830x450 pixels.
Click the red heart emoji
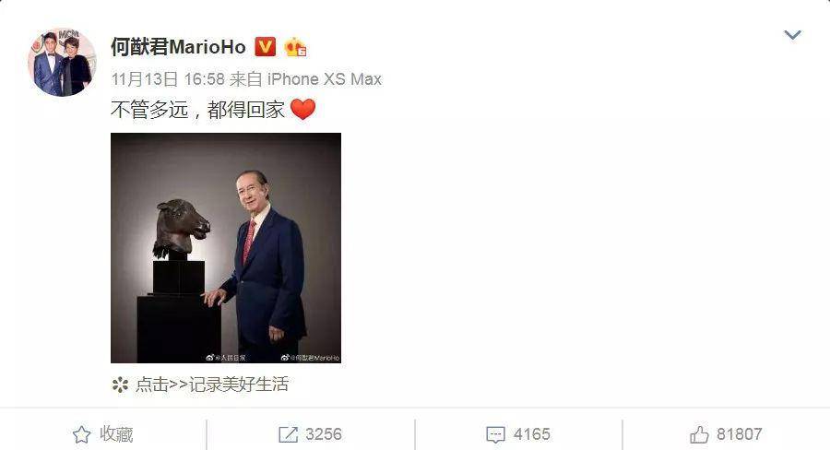pos(303,109)
